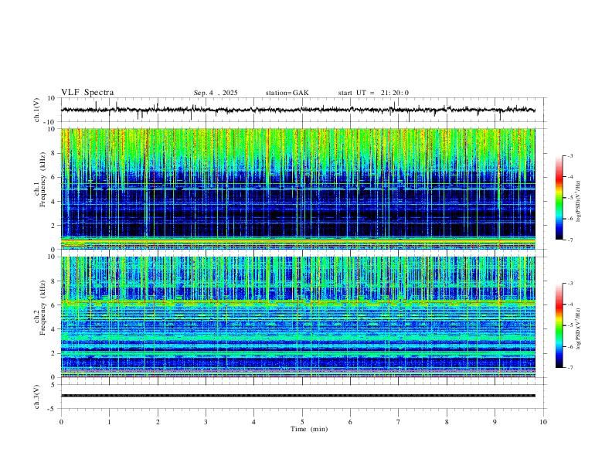Click the ch.1 colorbar label 'log(PSD)(V²/Hz)'
This screenshot has width=612, height=473.
[578, 202]
